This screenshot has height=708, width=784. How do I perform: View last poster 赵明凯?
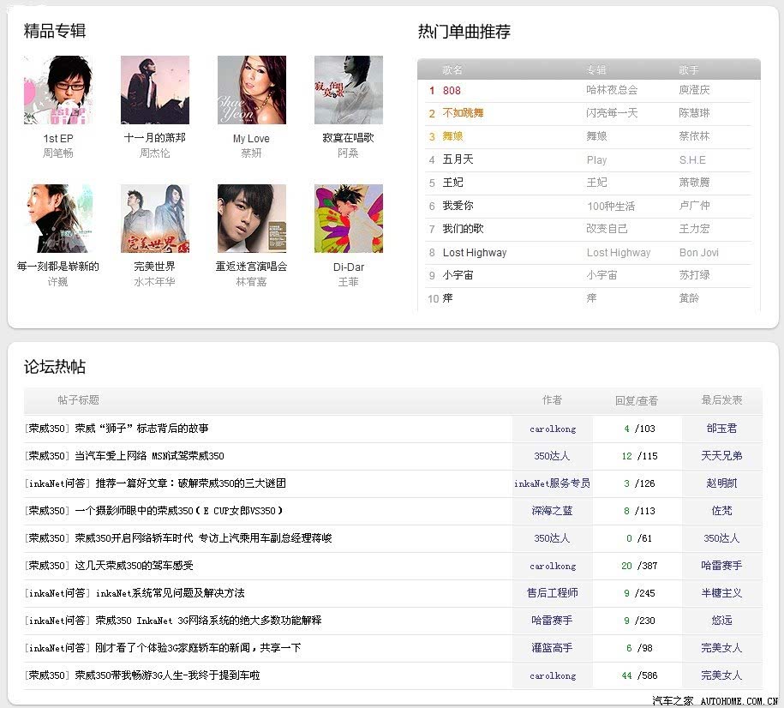722,483
